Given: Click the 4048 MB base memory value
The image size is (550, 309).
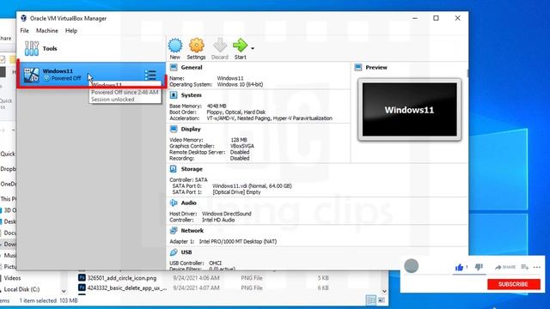Looking at the screenshot, I should point(217,106).
